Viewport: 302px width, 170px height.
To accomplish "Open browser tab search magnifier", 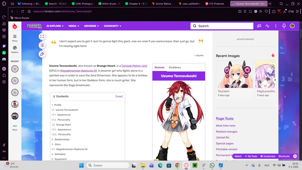I will click(281, 4).
